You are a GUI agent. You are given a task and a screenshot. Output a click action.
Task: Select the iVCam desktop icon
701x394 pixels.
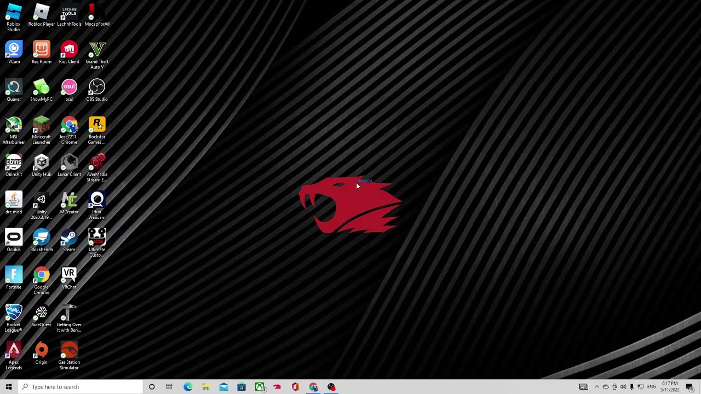(x=14, y=53)
